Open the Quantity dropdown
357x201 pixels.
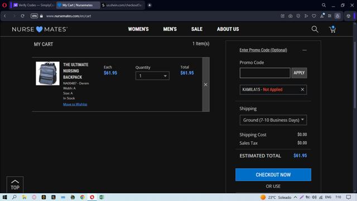152,76
